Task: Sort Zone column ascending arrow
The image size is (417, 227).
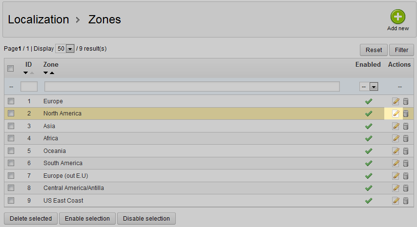Action: [x=52, y=73]
